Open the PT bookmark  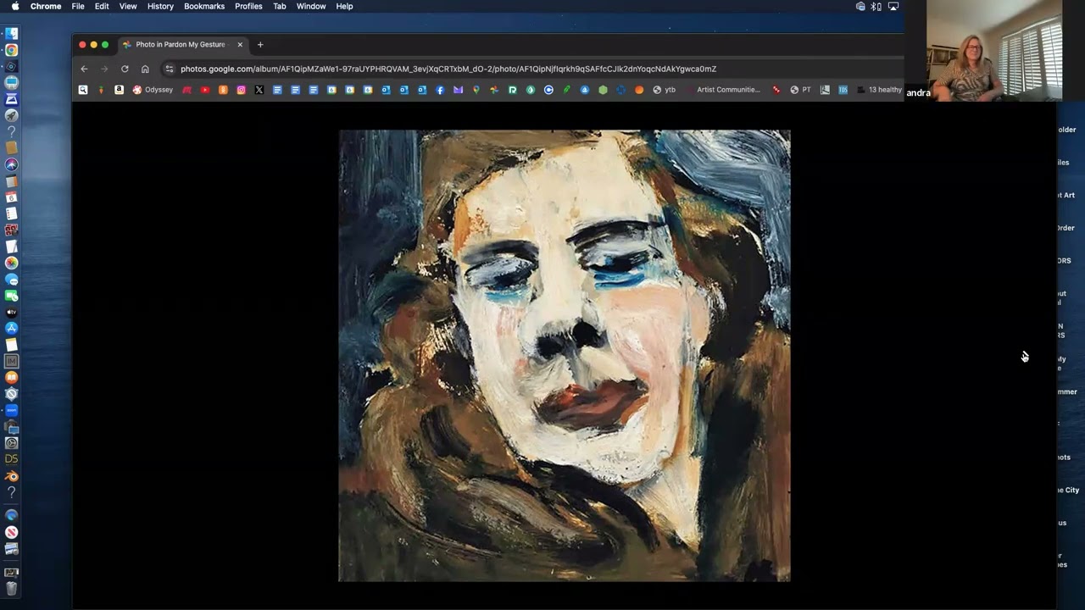click(800, 89)
